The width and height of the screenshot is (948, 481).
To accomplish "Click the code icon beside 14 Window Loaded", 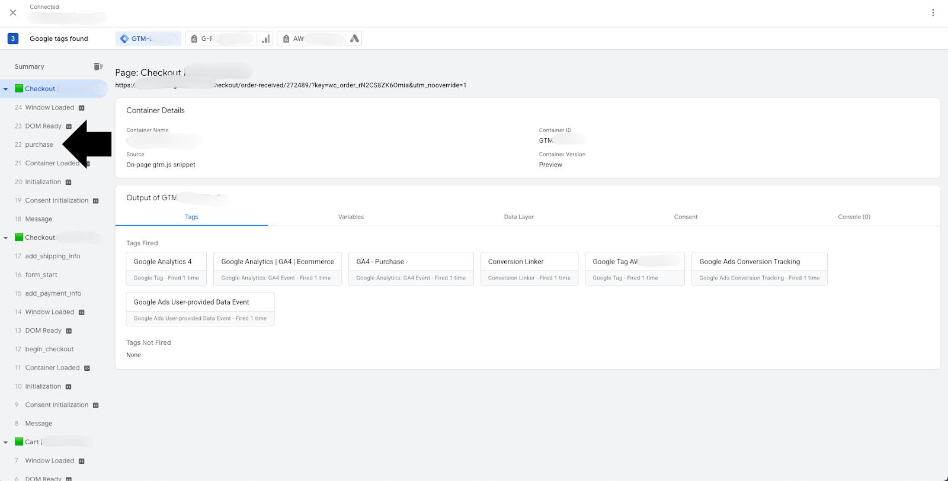I will [82, 312].
